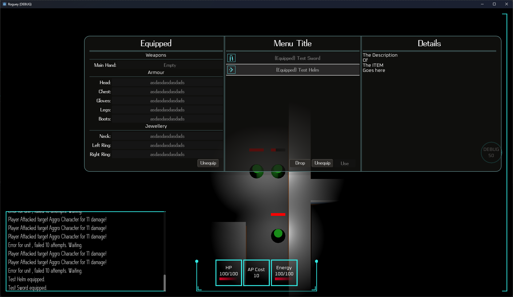Screen dimensions: 513x297
Task: Click Unequip in the Equipped panel
Action: (x=208, y=163)
